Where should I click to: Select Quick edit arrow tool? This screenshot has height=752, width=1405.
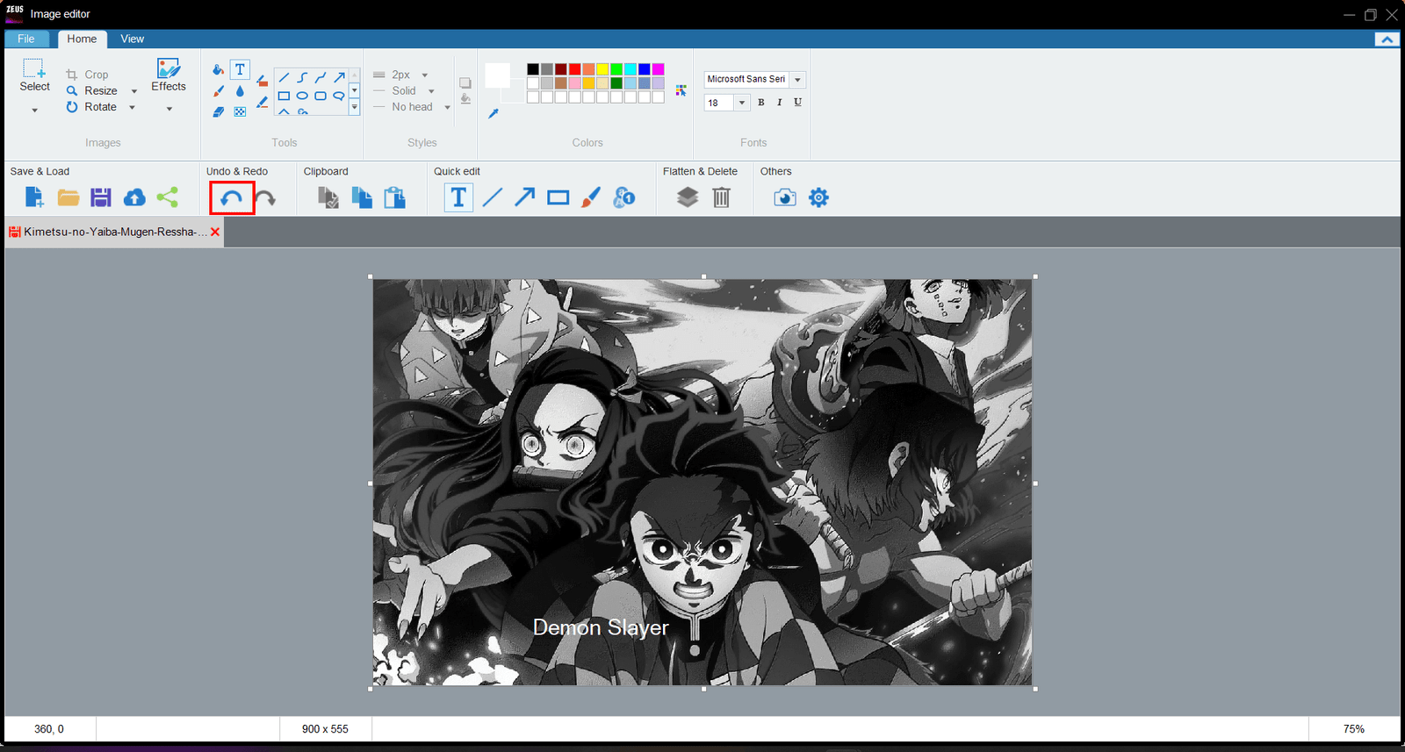click(525, 197)
